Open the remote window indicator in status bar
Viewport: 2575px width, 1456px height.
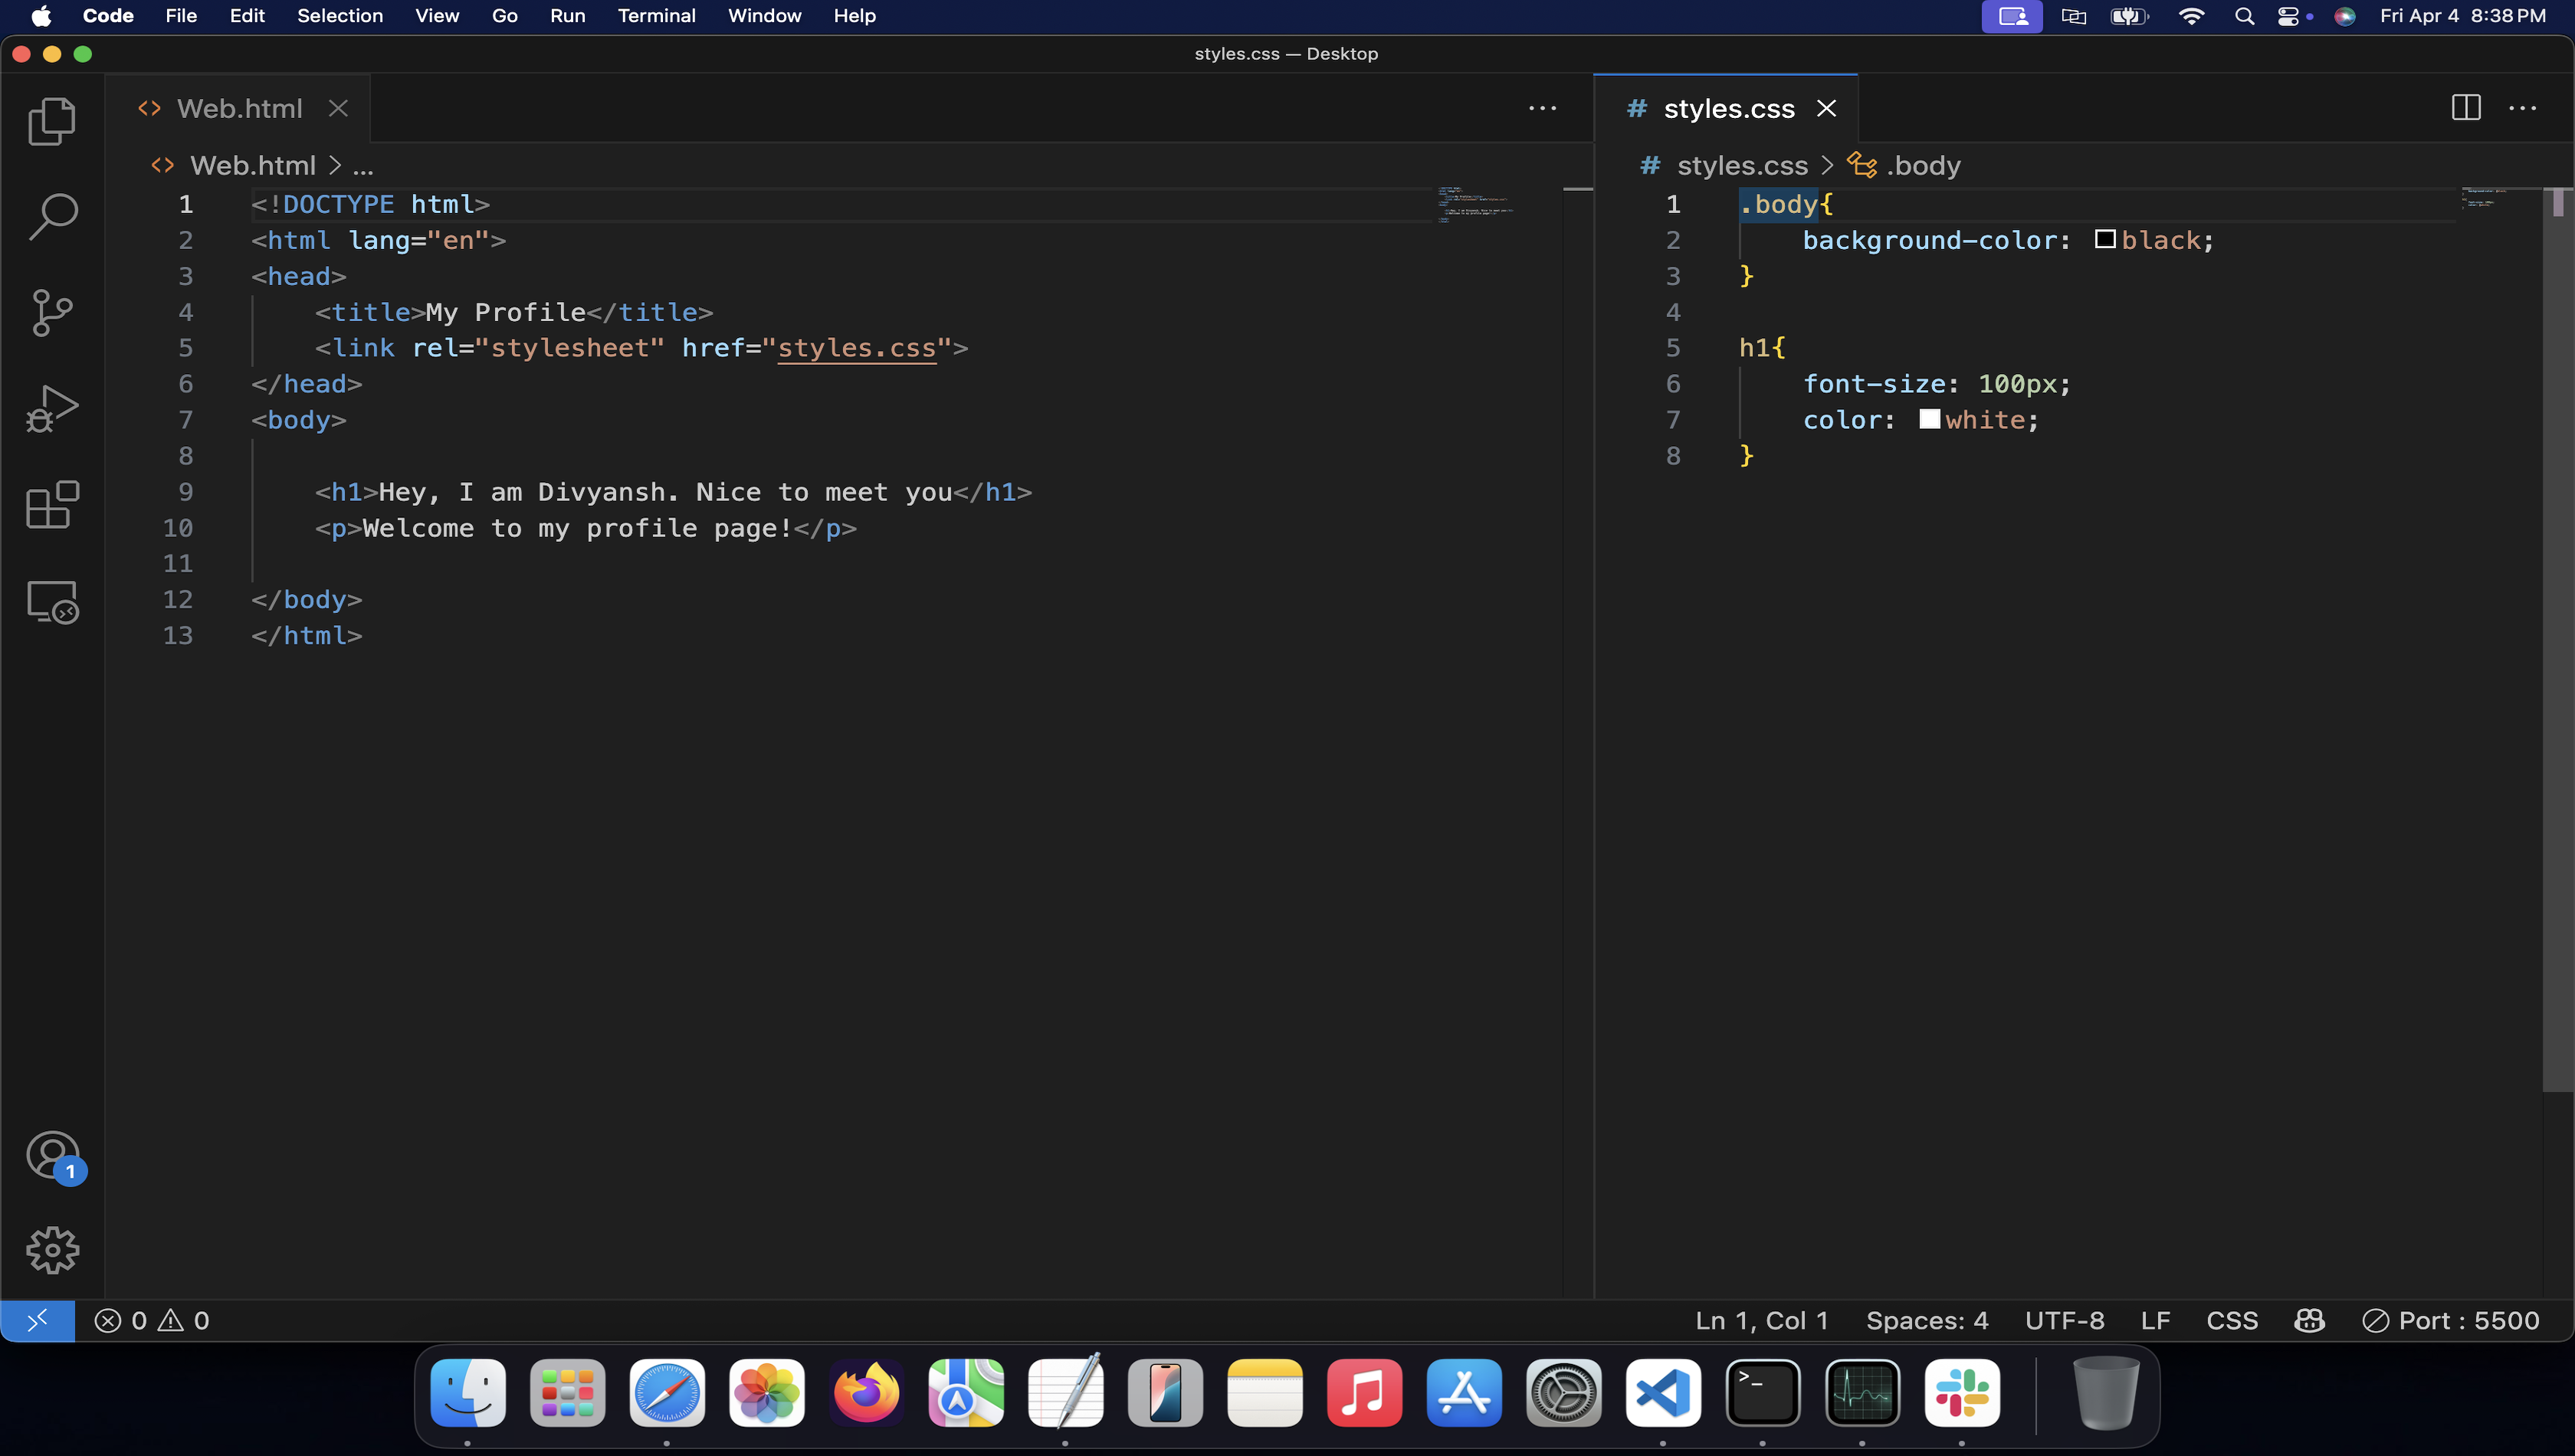pos(37,1320)
